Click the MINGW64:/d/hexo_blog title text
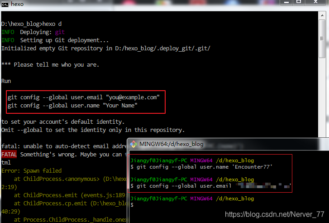The image size is (329, 223). (172, 144)
